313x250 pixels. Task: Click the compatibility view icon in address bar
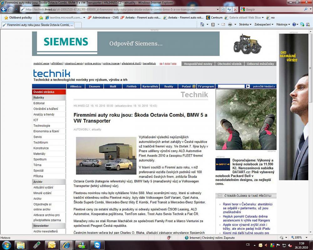click(223, 9)
